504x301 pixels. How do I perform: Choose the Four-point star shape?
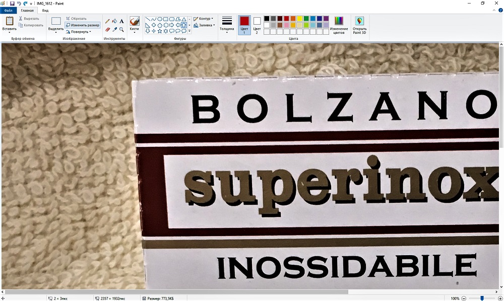coord(154,31)
